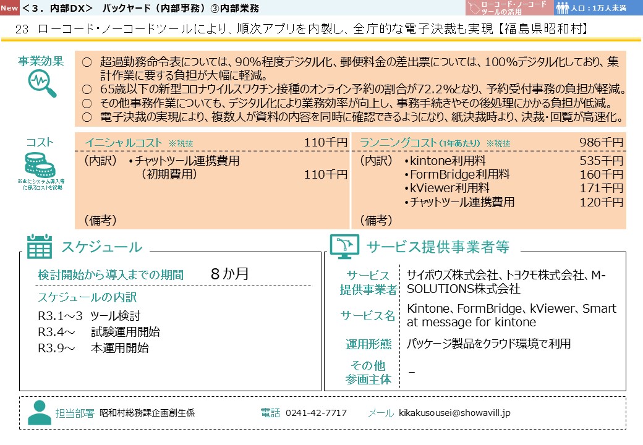Click the 検討開始から導入までの期間 label
The image size is (643, 445).
pyautogui.click(x=111, y=274)
